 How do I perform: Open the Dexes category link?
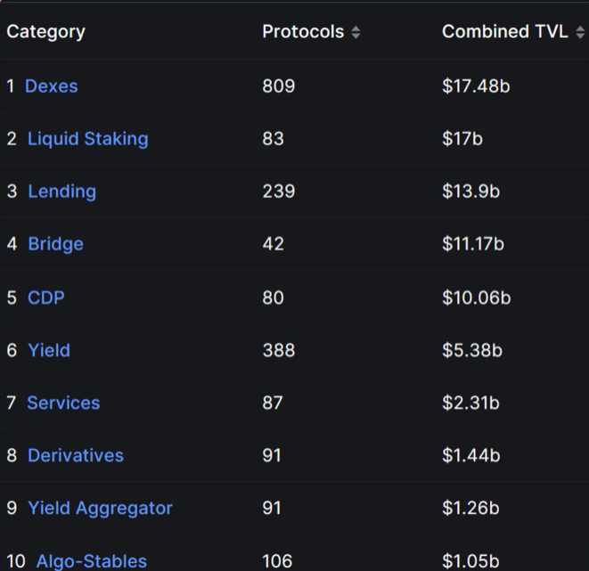[x=51, y=86]
